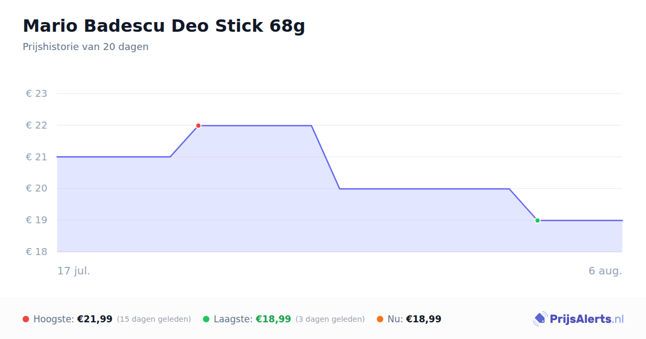This screenshot has width=646, height=339.
Task: Open the PrijsAlerts.nl brand link
Action: tap(578, 319)
